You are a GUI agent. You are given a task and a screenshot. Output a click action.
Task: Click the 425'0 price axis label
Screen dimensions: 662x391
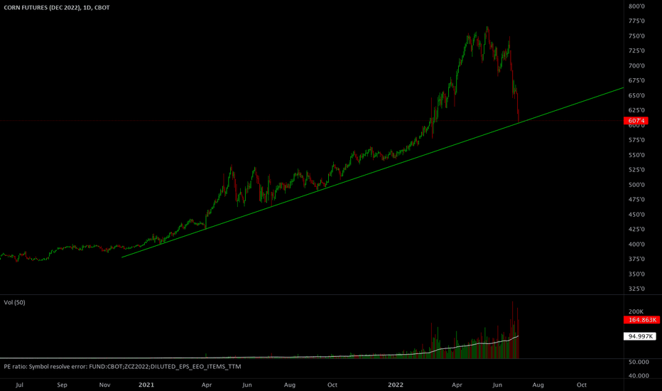(x=636, y=229)
